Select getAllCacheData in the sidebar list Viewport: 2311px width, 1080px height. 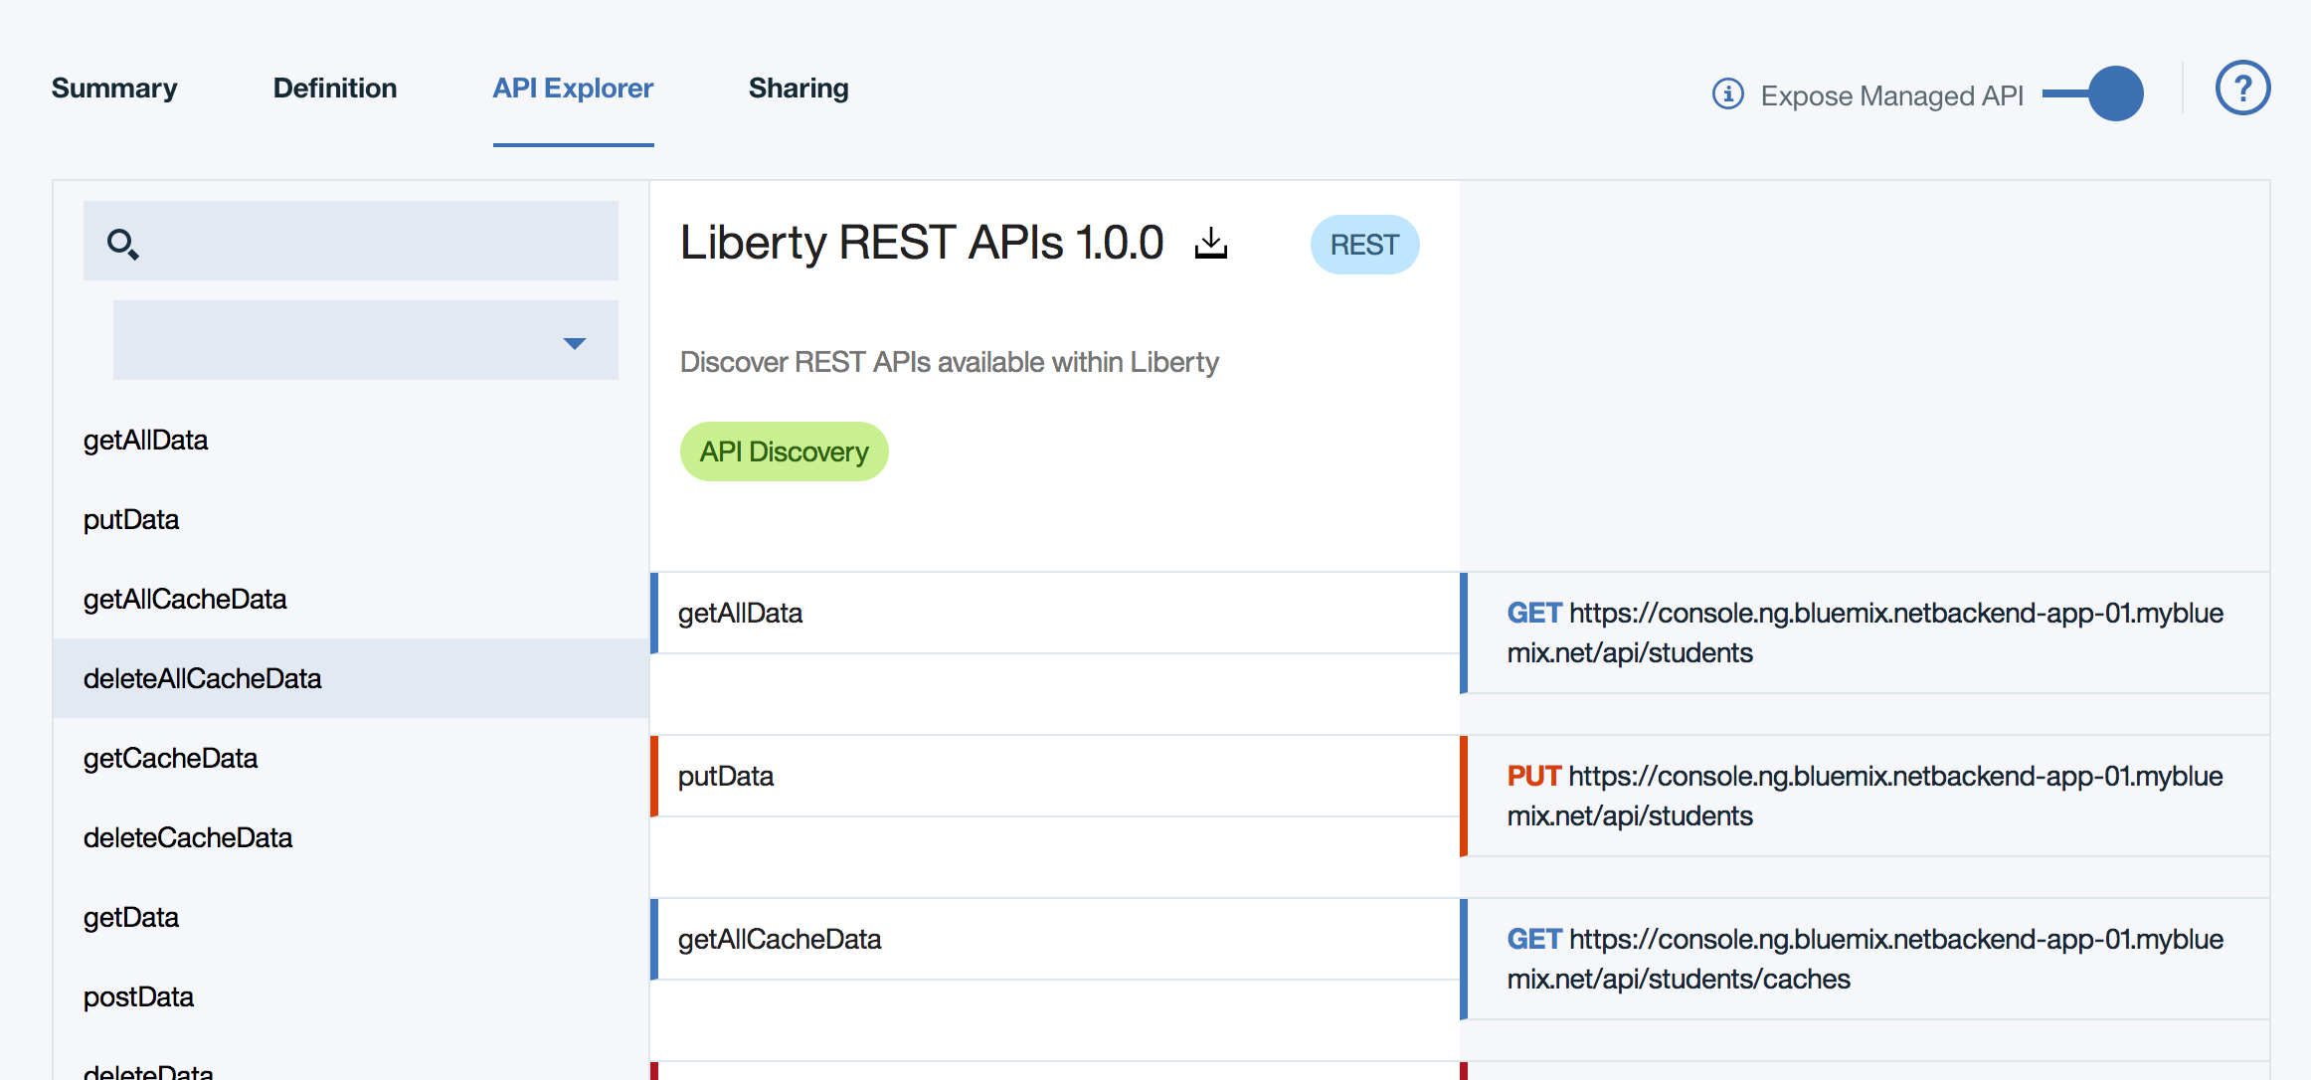click(350, 599)
